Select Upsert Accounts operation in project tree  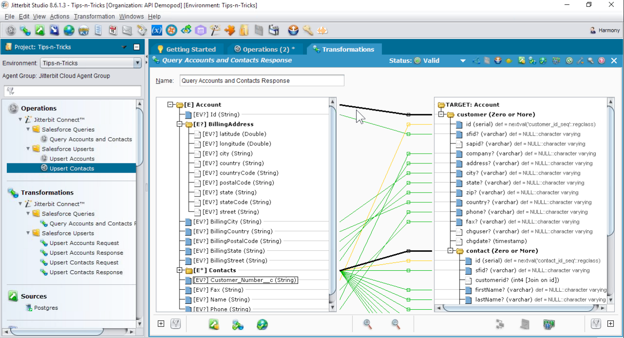[x=72, y=159]
